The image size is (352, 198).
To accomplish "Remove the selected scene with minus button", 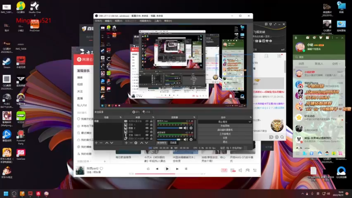I will tap(101, 143).
